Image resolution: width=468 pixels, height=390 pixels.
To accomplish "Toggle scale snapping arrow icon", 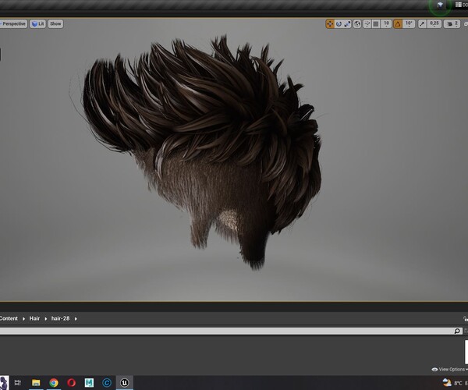I will click(x=422, y=24).
